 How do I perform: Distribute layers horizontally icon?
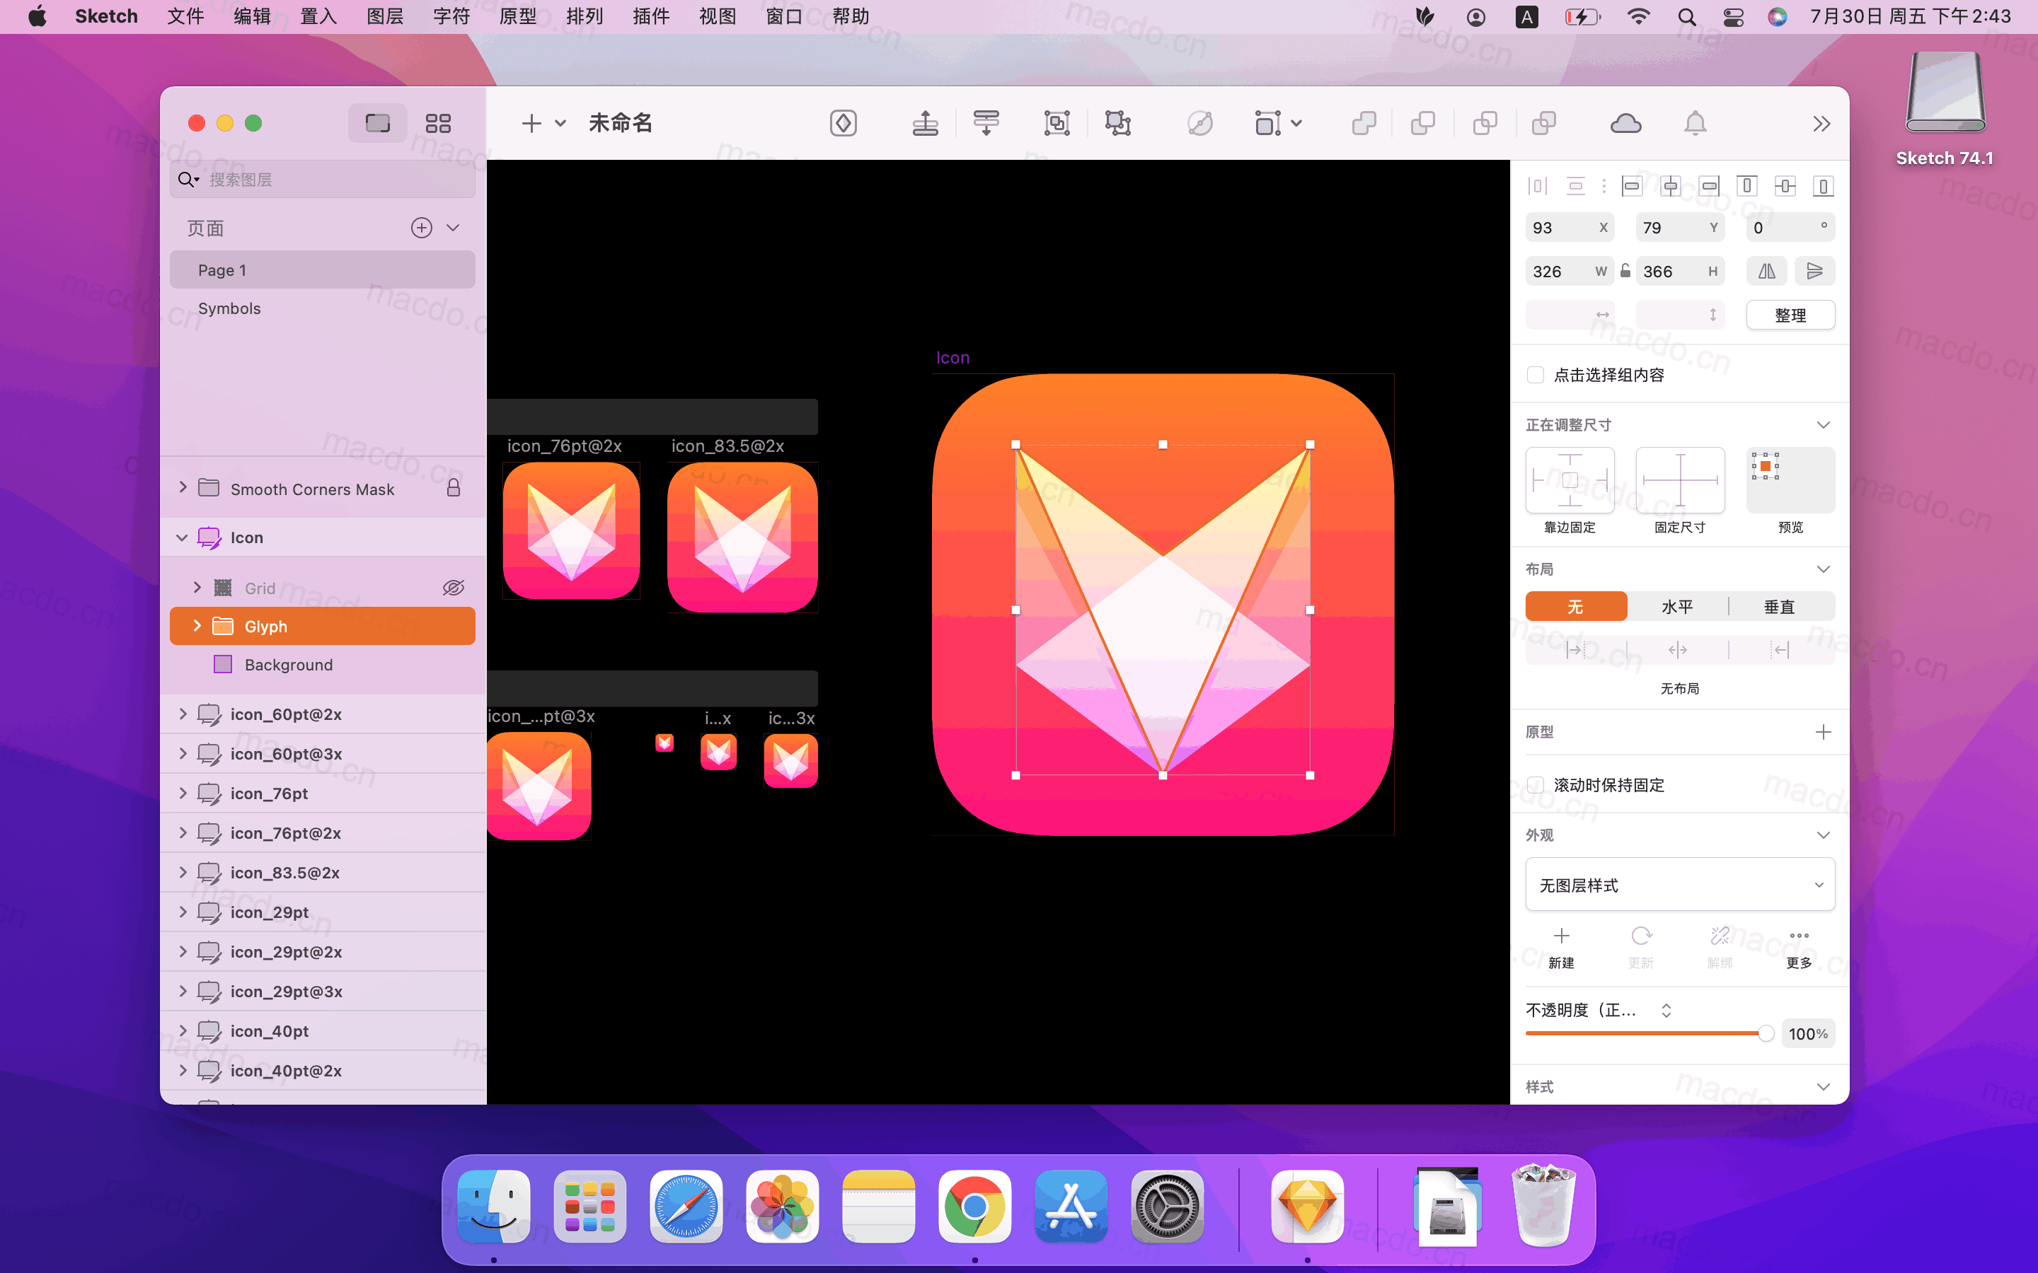pyautogui.click(x=1538, y=186)
